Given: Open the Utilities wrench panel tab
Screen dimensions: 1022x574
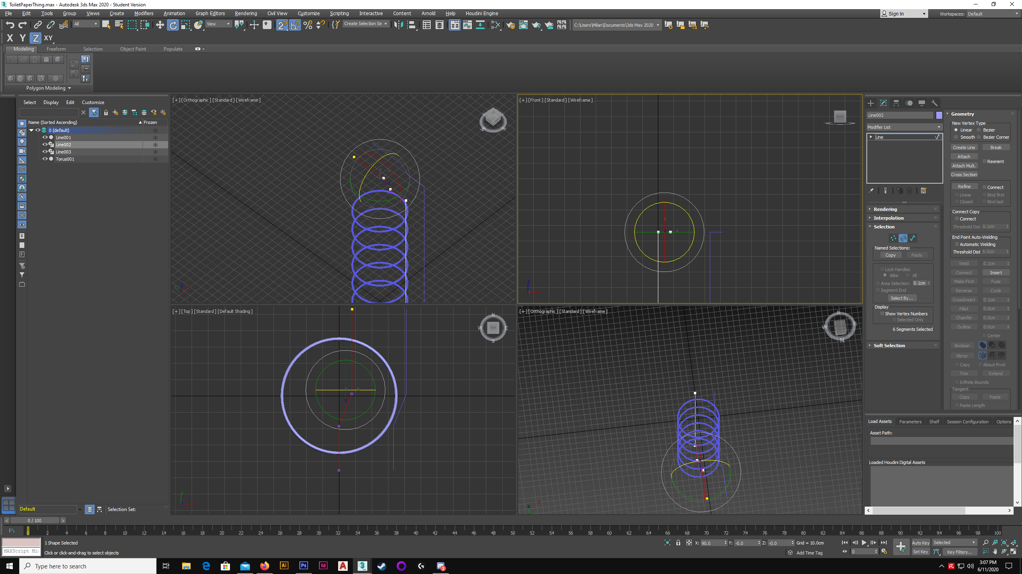Looking at the screenshot, I should 935,103.
